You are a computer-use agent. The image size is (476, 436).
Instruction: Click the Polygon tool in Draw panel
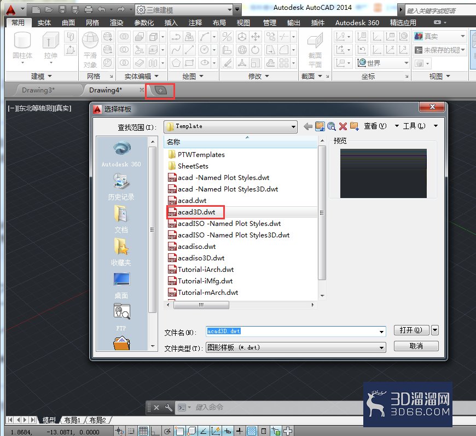coord(176,63)
